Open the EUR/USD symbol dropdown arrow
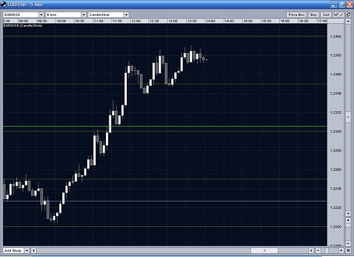Viewport: 354px width, 257px height. click(x=41, y=15)
